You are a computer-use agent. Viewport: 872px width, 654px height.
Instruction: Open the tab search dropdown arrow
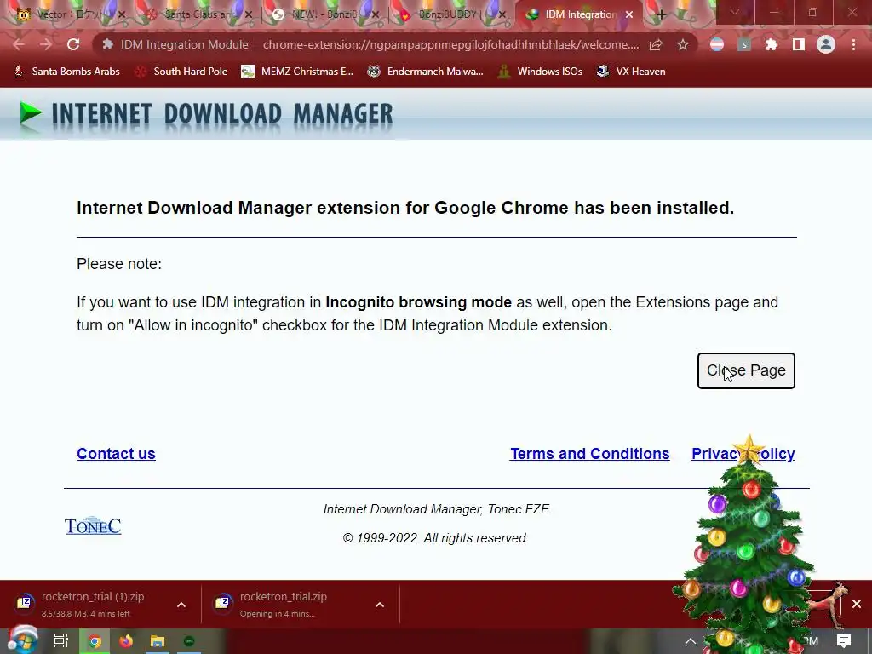pyautogui.click(x=735, y=12)
